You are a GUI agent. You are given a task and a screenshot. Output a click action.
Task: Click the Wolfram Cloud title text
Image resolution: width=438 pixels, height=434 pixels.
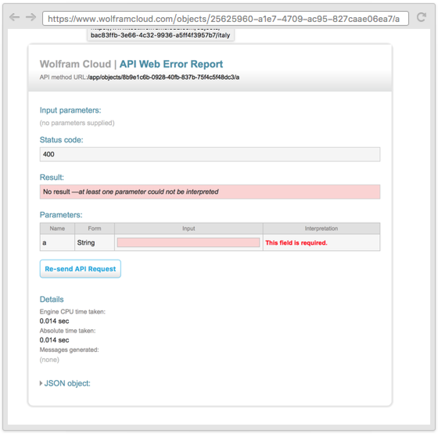click(x=75, y=64)
